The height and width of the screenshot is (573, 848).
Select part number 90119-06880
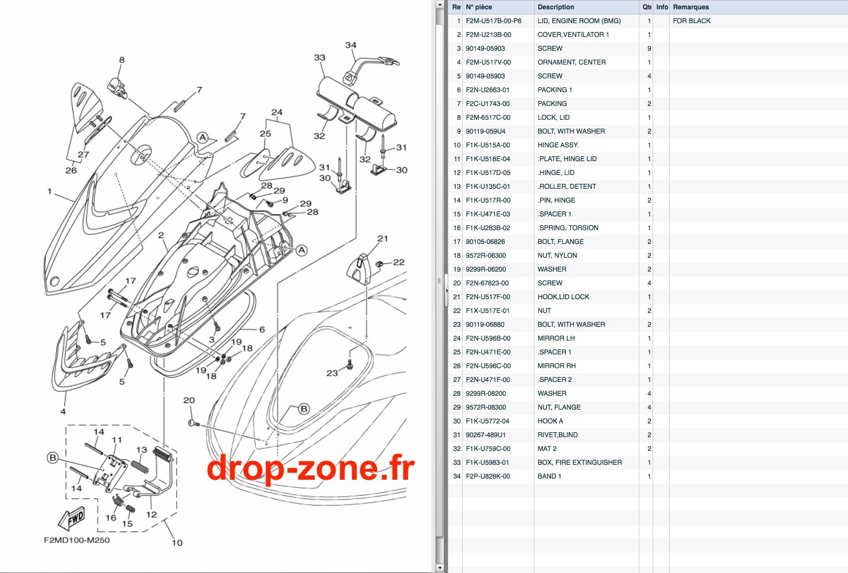(x=485, y=325)
